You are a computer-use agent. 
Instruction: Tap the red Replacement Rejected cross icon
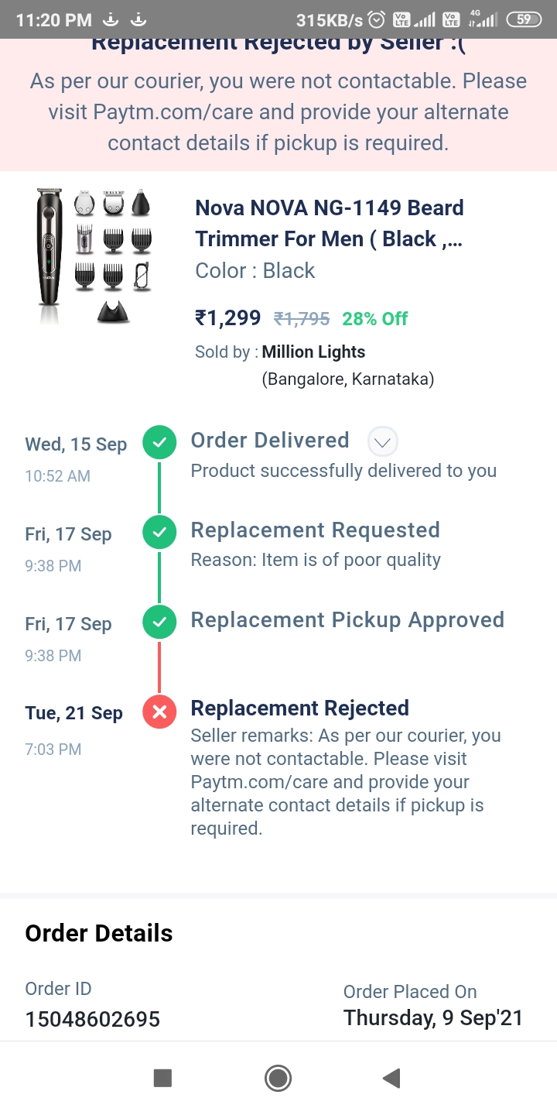click(x=159, y=712)
